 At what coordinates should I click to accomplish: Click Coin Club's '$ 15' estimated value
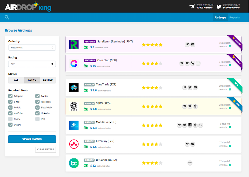[93, 66]
